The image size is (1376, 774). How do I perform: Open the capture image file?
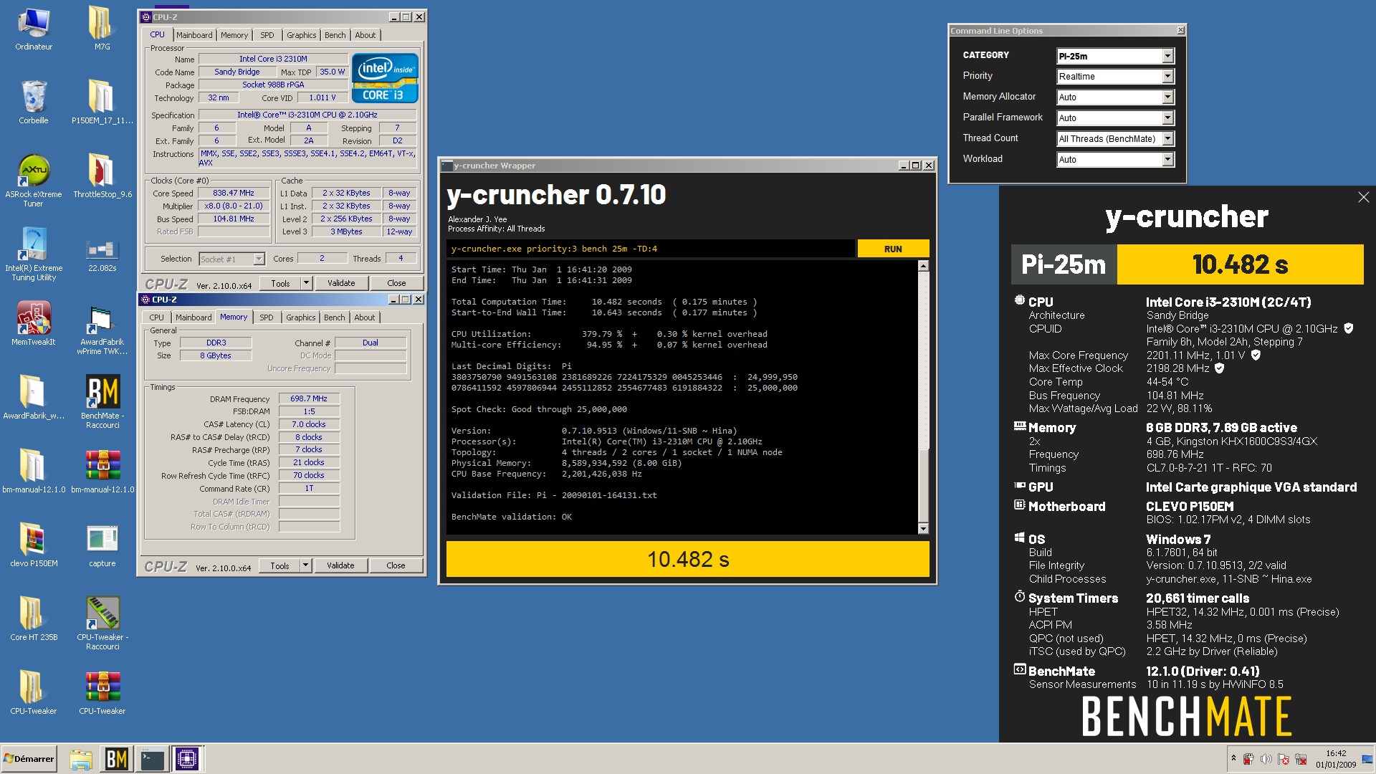102,545
